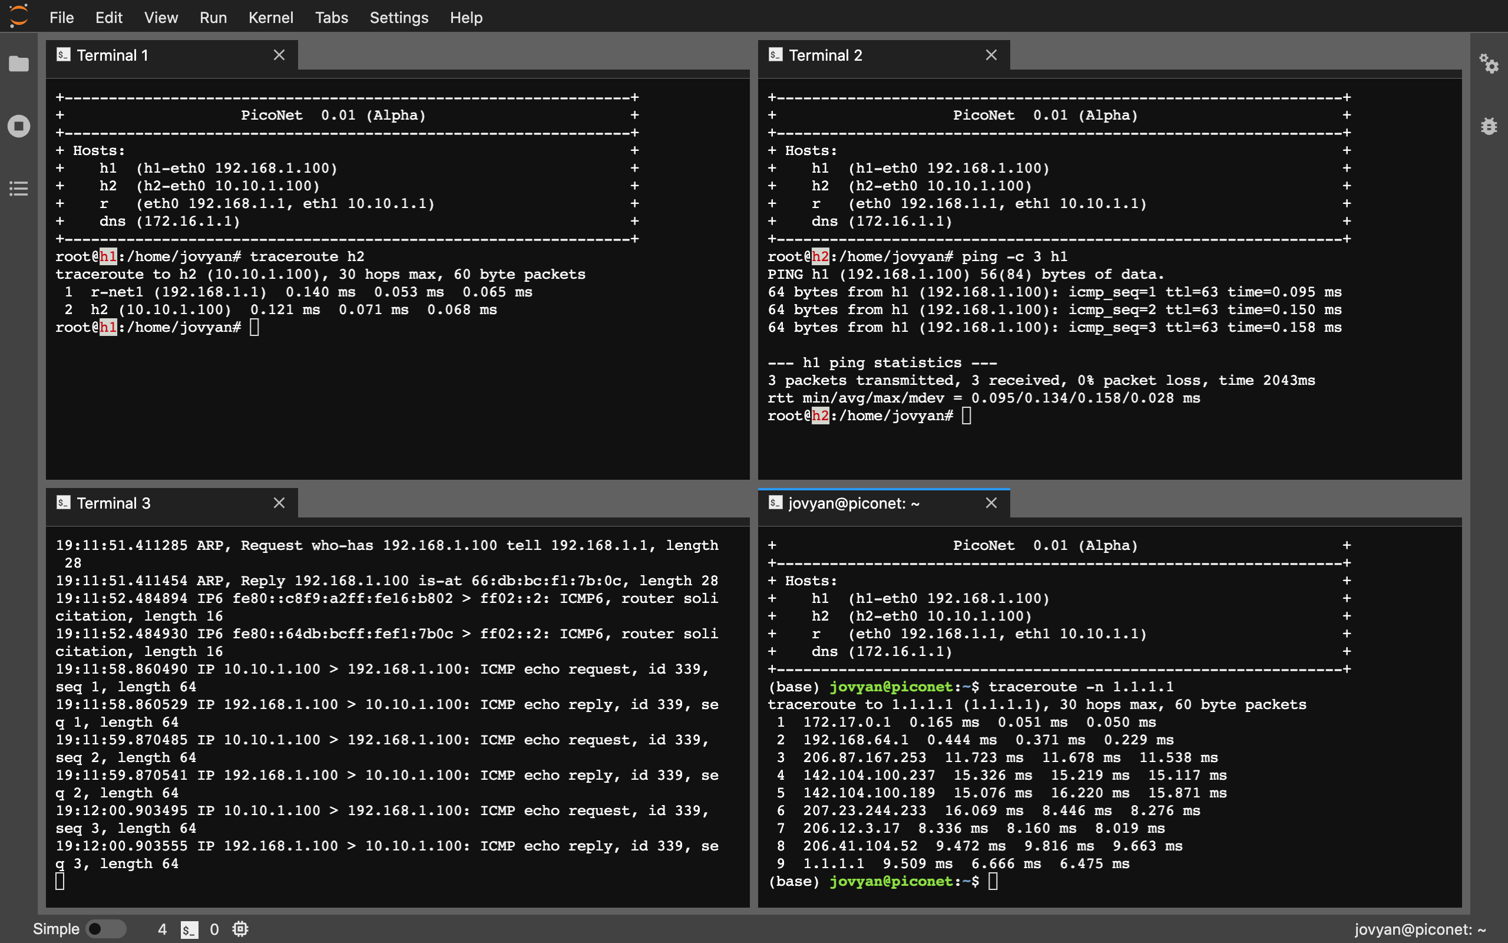Image resolution: width=1508 pixels, height=943 pixels.
Task: Open the Tabs menu
Action: tap(332, 18)
